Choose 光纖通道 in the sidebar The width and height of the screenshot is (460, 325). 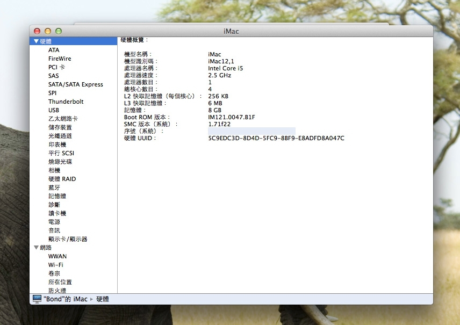(x=60, y=136)
